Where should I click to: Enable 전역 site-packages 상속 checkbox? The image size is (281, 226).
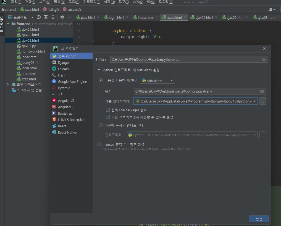[108, 110]
